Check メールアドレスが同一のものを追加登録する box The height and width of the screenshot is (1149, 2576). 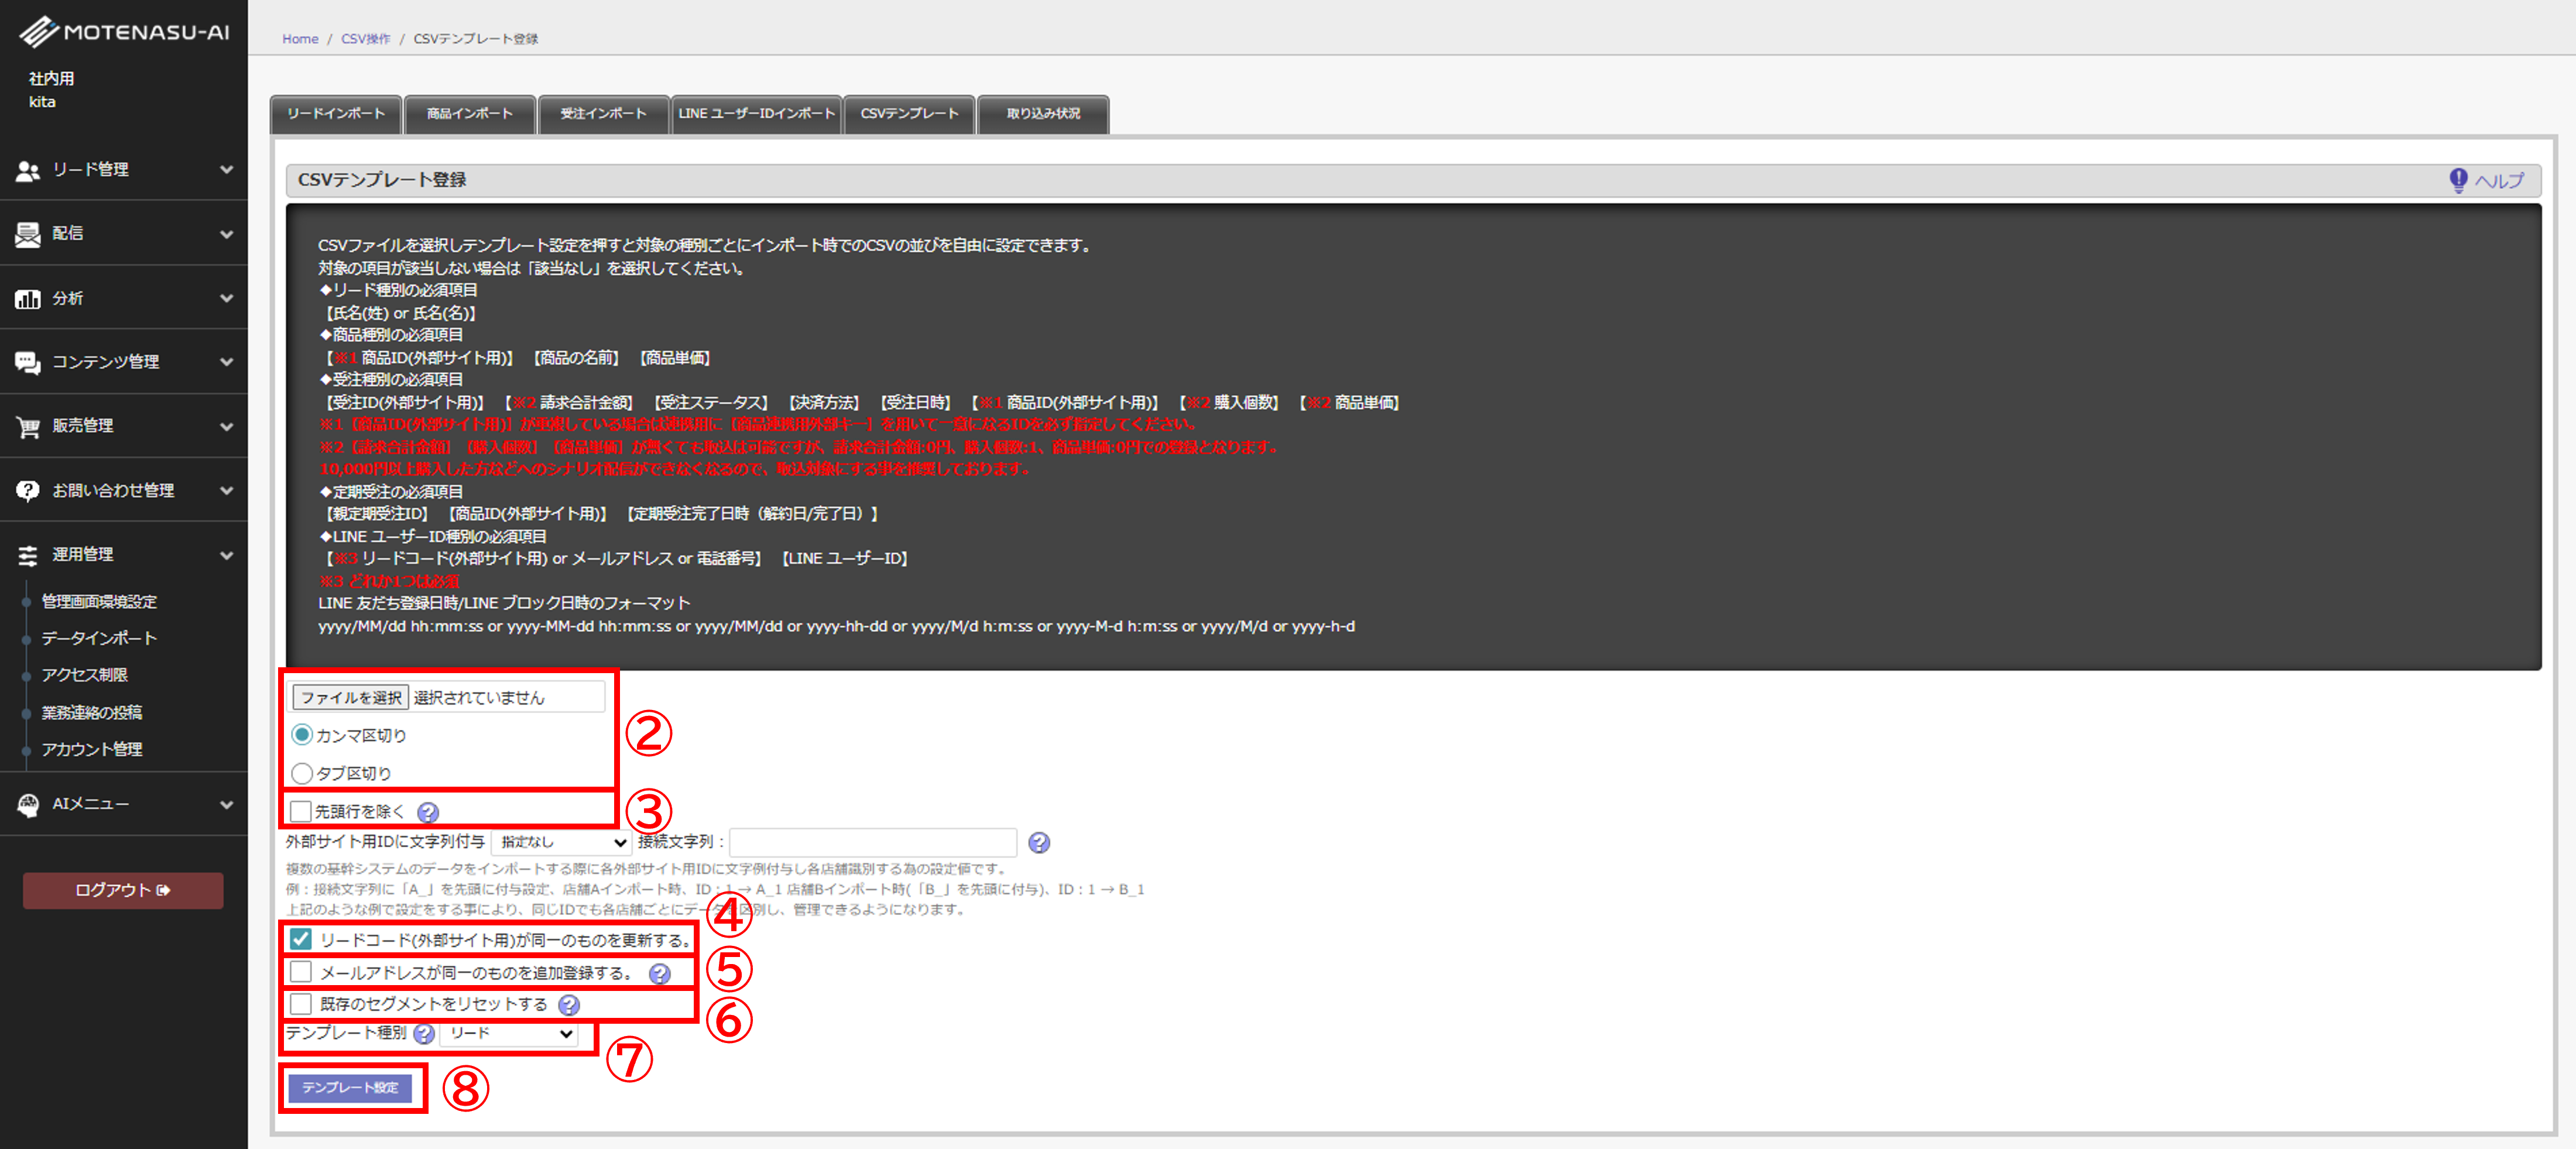coord(301,971)
